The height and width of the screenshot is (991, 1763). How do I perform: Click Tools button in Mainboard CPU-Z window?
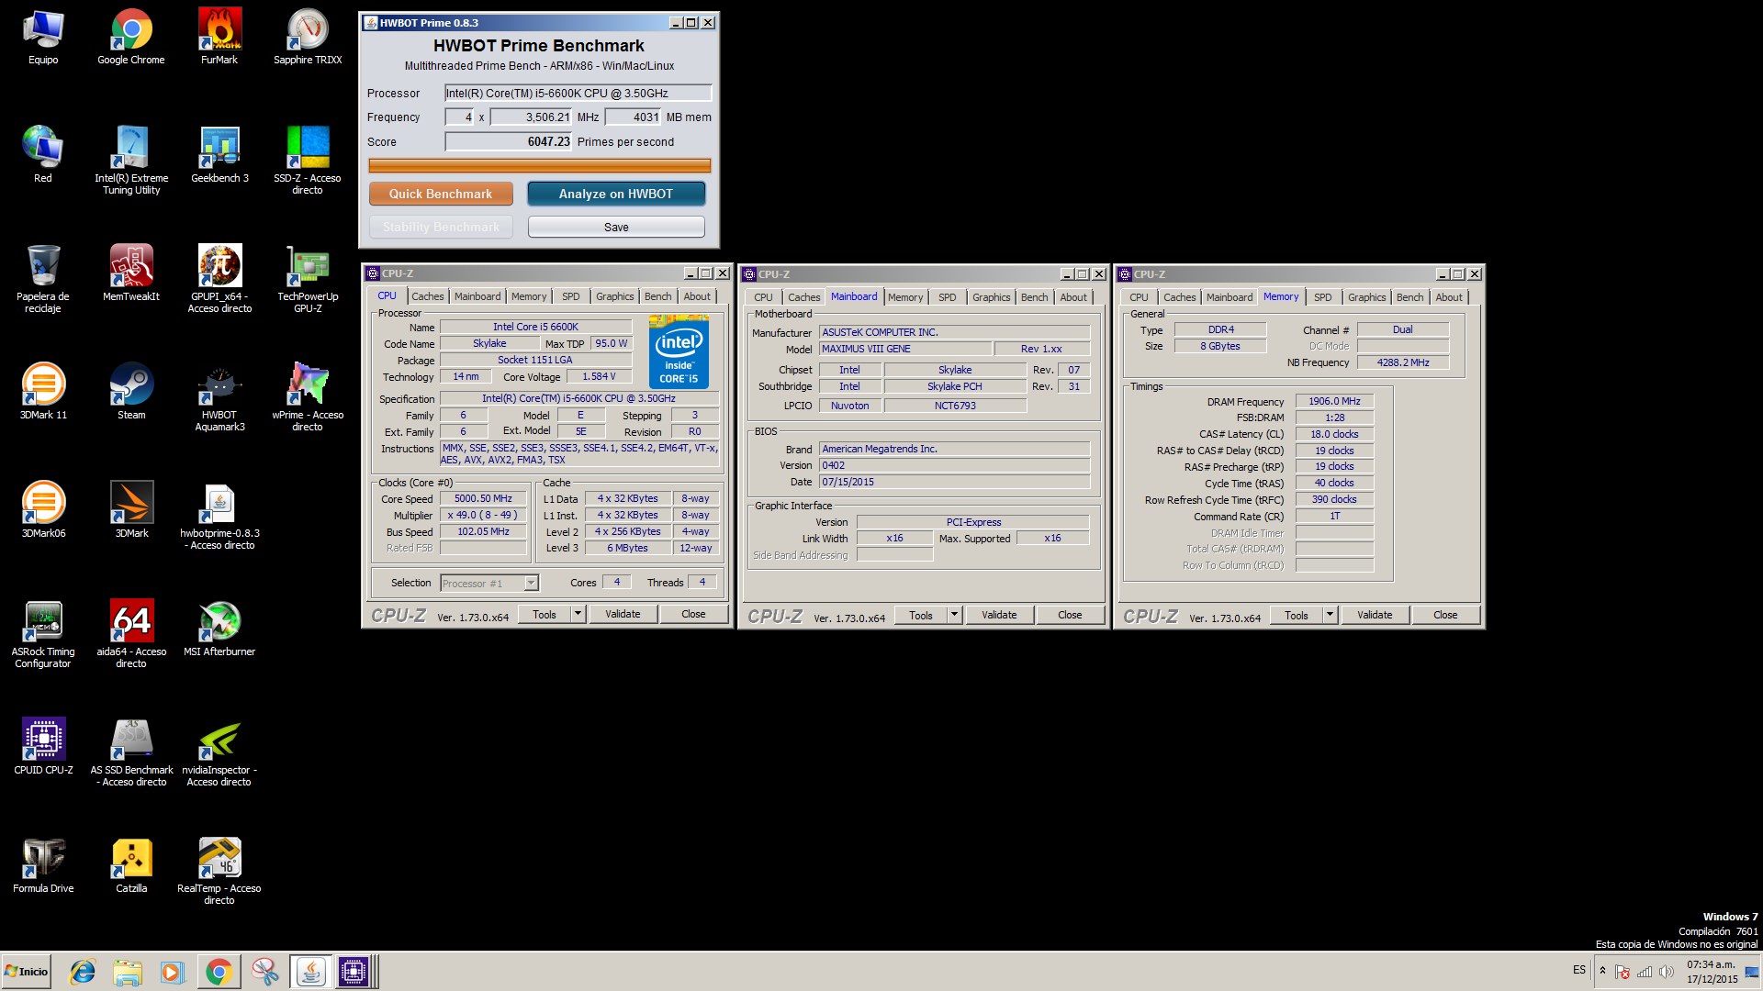pos(921,615)
